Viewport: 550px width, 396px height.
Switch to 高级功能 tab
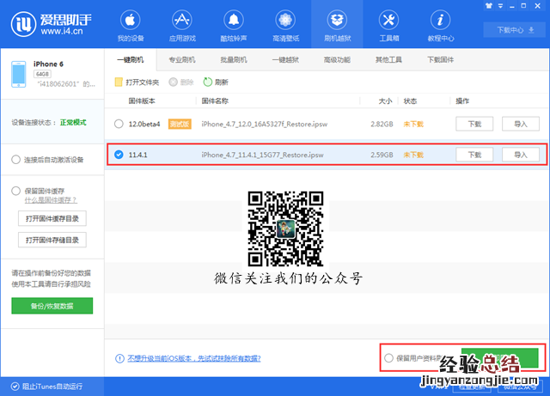pyautogui.click(x=337, y=60)
